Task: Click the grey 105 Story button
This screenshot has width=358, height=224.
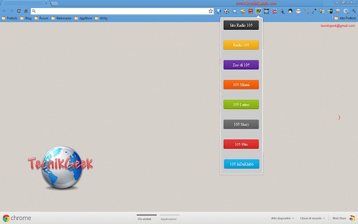Action: (241, 124)
